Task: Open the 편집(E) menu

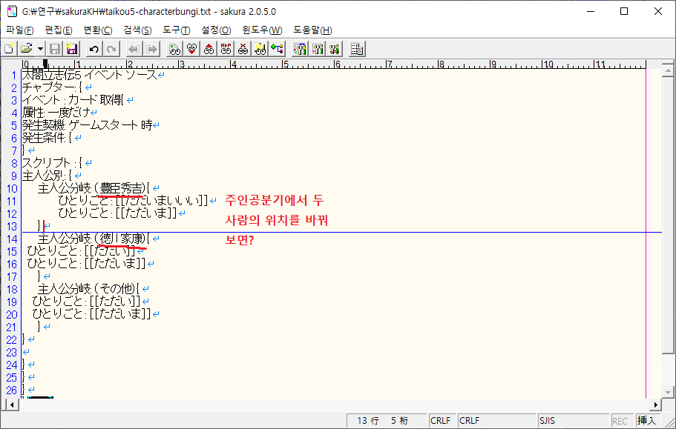Action: 59,30
